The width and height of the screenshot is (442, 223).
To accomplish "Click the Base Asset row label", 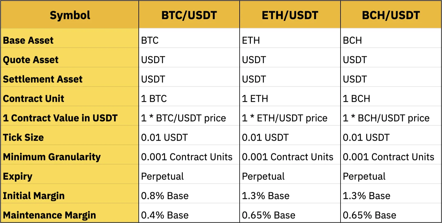I will click(28, 40).
